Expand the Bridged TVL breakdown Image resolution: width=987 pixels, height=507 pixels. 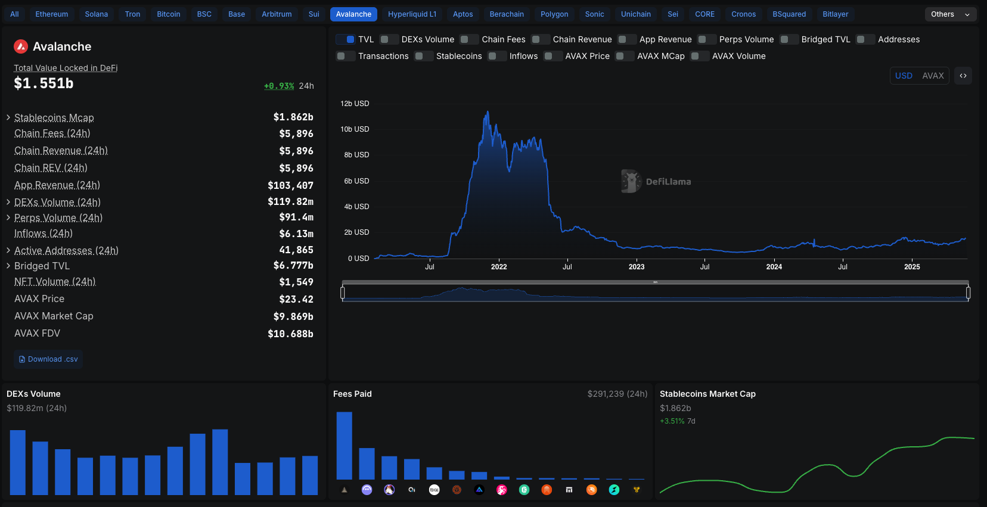click(x=8, y=266)
